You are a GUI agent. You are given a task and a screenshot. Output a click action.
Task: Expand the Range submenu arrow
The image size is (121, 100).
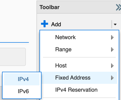pos(112,49)
